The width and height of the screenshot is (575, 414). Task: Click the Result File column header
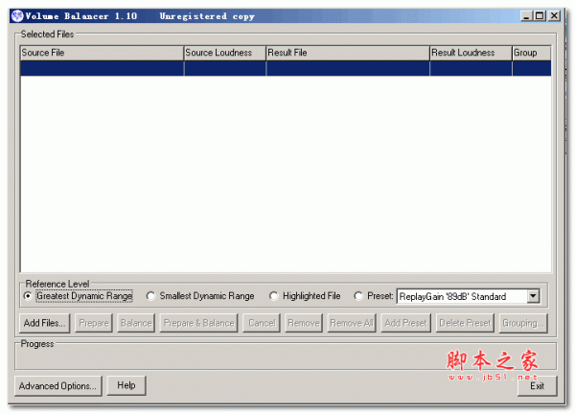click(x=348, y=53)
